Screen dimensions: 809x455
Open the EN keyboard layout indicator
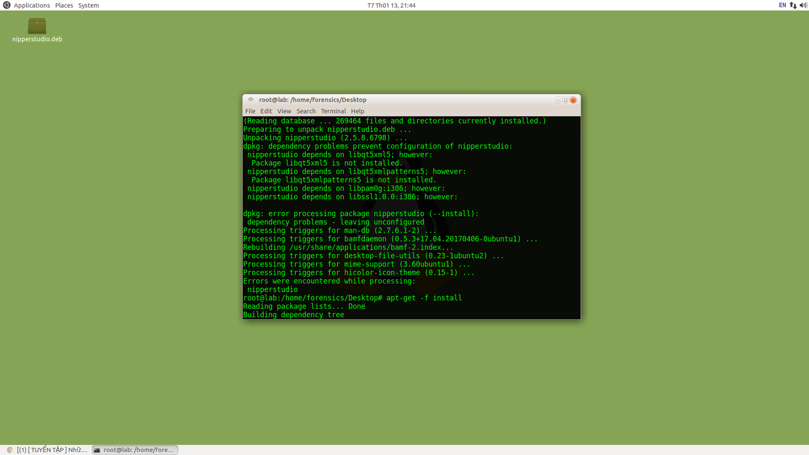point(782,5)
